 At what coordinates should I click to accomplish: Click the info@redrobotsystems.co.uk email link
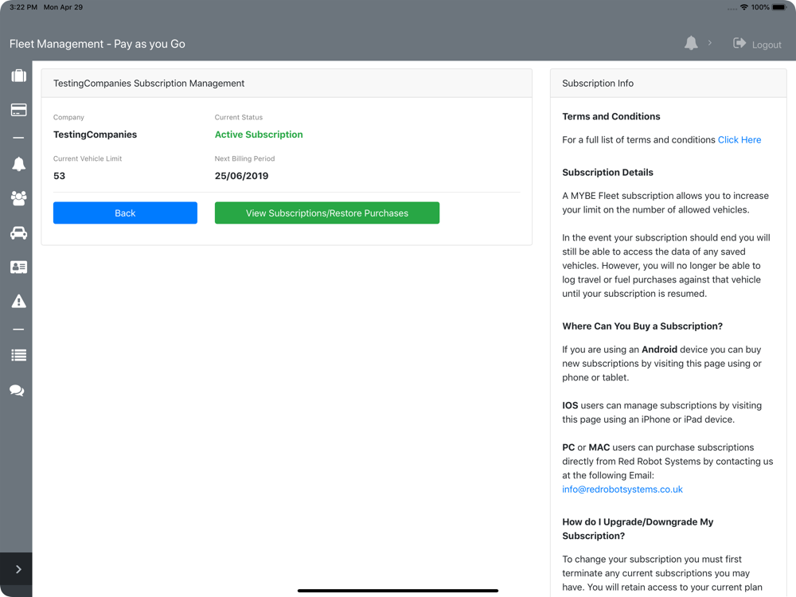click(x=622, y=490)
